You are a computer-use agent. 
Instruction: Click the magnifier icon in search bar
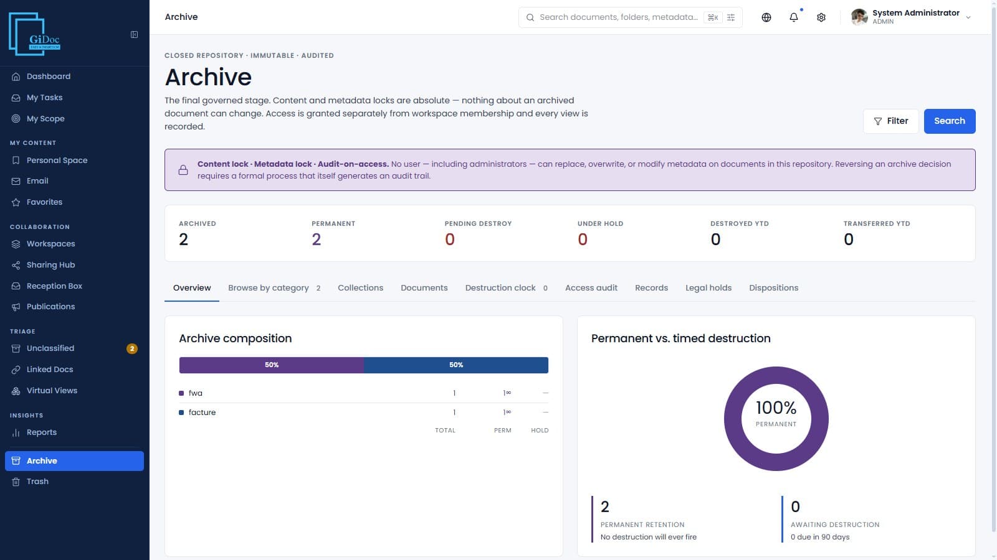(530, 17)
